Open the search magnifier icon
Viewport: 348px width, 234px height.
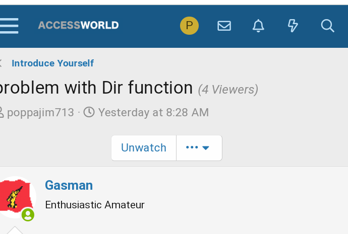click(328, 26)
